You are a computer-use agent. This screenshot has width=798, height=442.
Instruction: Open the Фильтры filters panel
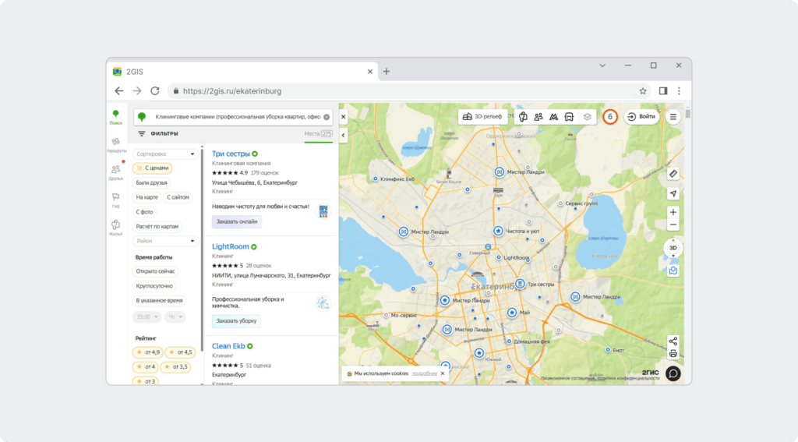coord(157,133)
